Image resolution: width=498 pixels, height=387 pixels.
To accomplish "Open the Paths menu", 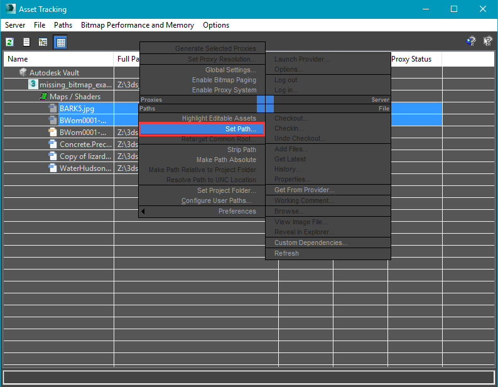I will click(63, 25).
